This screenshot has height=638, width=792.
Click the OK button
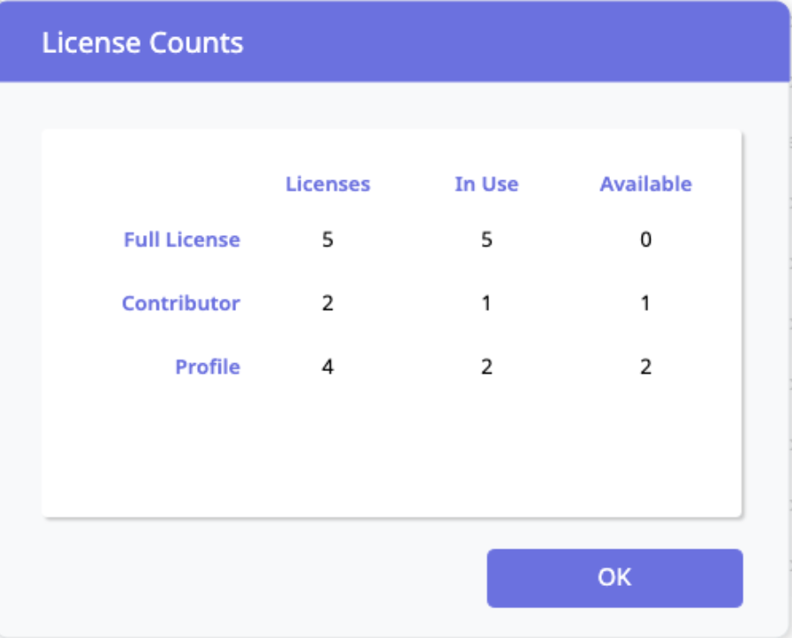(x=614, y=578)
